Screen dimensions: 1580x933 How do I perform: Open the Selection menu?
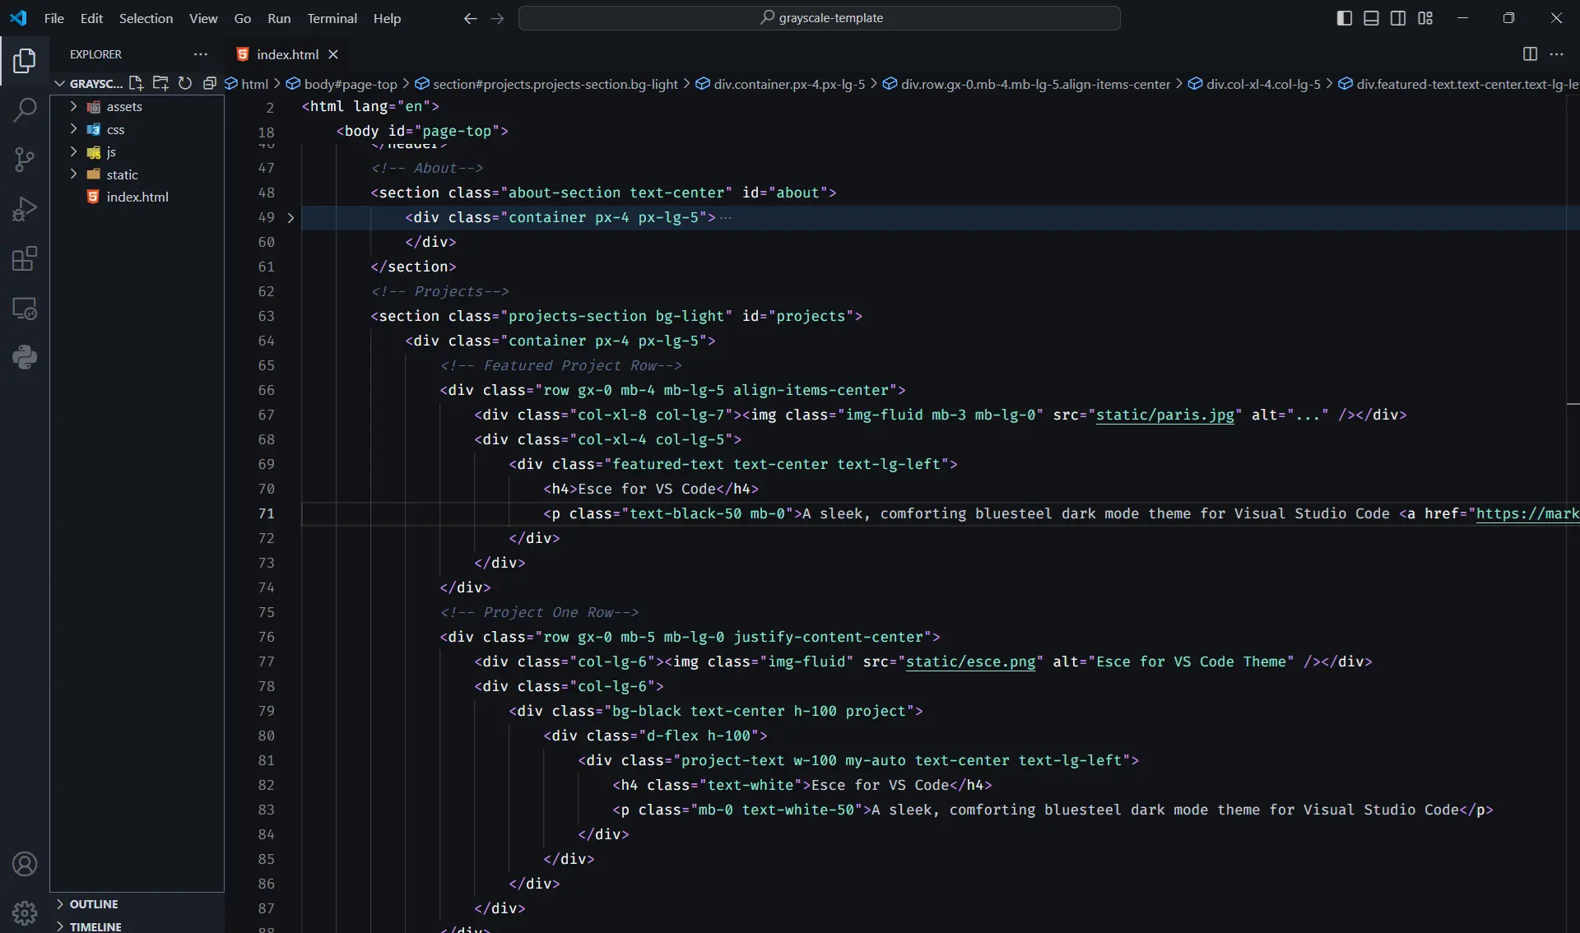coord(146,18)
